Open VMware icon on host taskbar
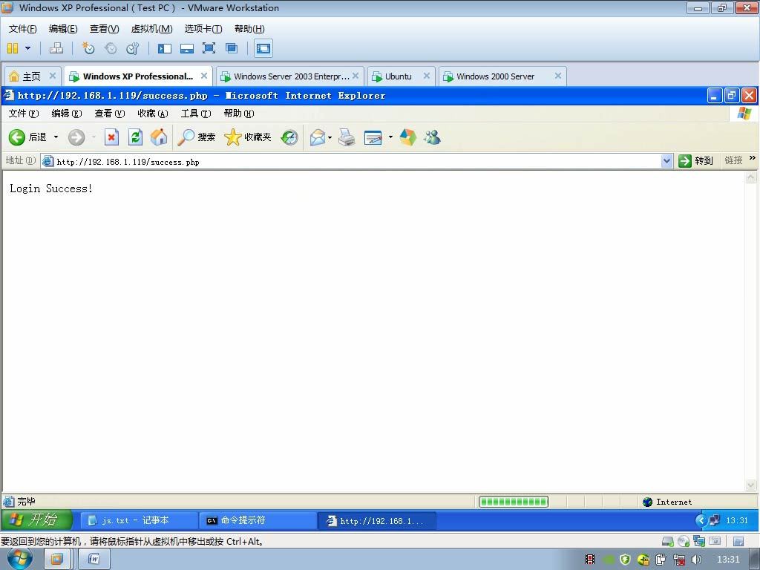 coord(56,560)
